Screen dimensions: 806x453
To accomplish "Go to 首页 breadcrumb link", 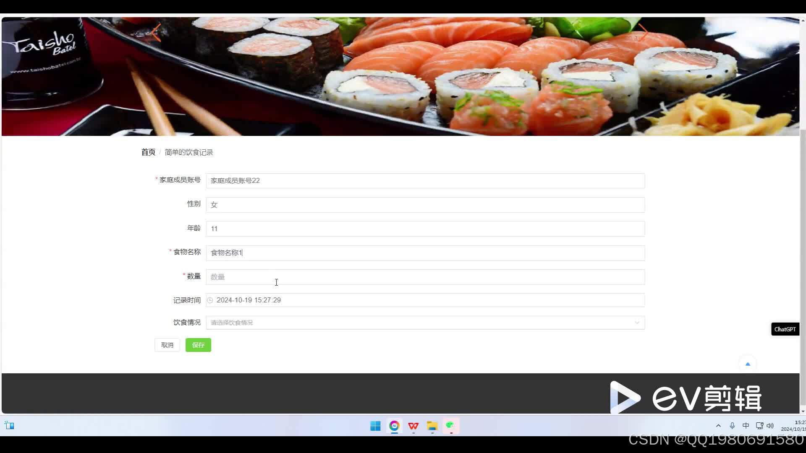I will point(148,152).
